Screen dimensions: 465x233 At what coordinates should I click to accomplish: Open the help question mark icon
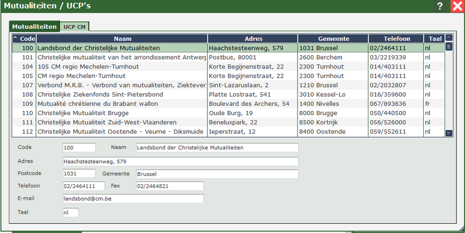(x=440, y=6)
